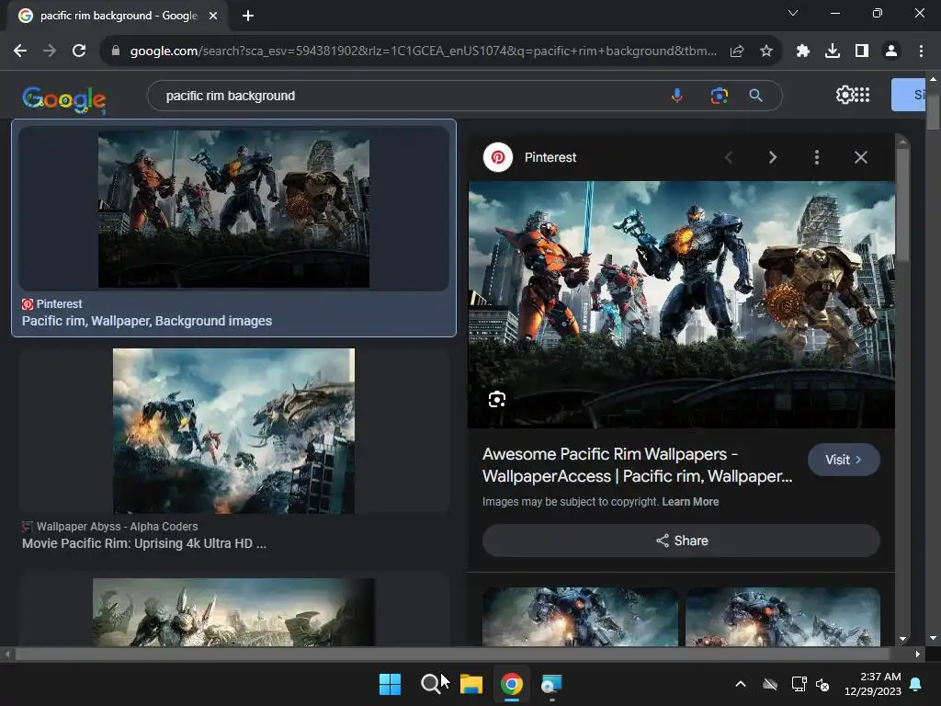Bookmark this page with the star icon
Image resolution: width=941 pixels, height=706 pixels.
(x=766, y=51)
